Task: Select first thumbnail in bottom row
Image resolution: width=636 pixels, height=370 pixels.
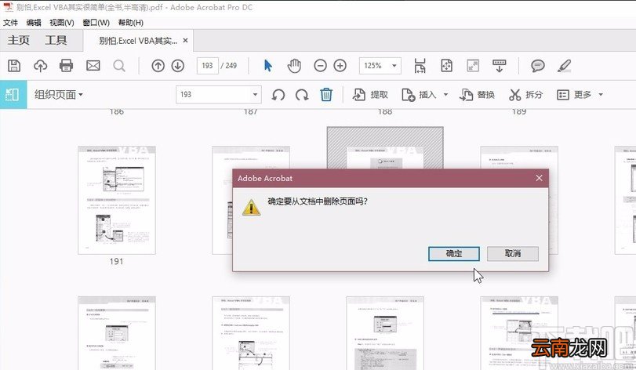Action: coord(117,332)
